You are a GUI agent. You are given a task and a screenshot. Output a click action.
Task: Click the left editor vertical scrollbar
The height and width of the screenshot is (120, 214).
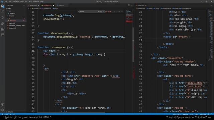click(133, 45)
